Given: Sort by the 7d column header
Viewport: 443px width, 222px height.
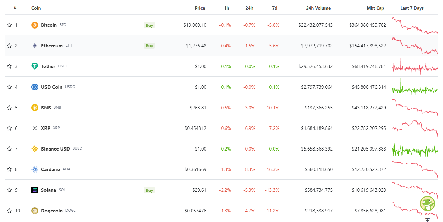Looking at the screenshot, I should point(274,8).
